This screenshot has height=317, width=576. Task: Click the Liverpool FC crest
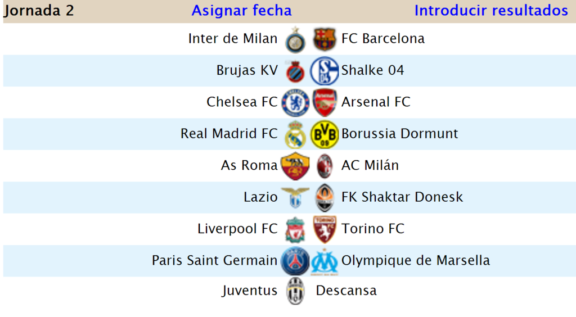[295, 230]
